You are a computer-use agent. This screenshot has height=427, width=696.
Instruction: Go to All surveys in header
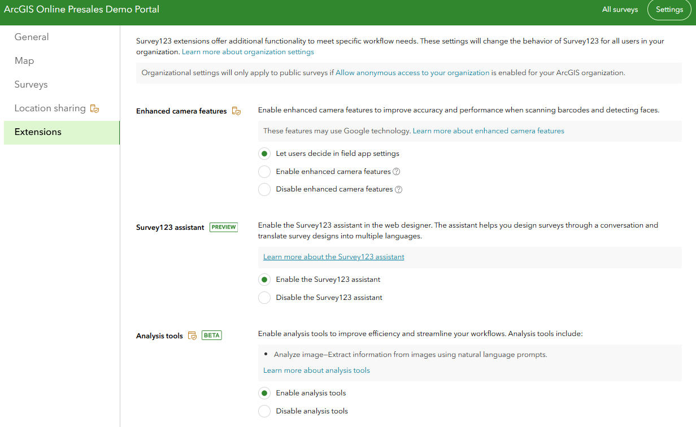[x=620, y=10]
